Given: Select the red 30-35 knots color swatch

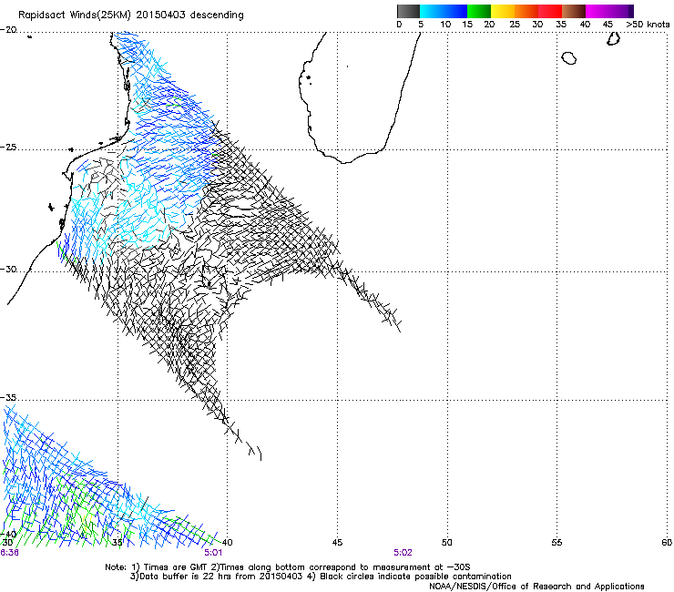Looking at the screenshot, I should coord(550,11).
